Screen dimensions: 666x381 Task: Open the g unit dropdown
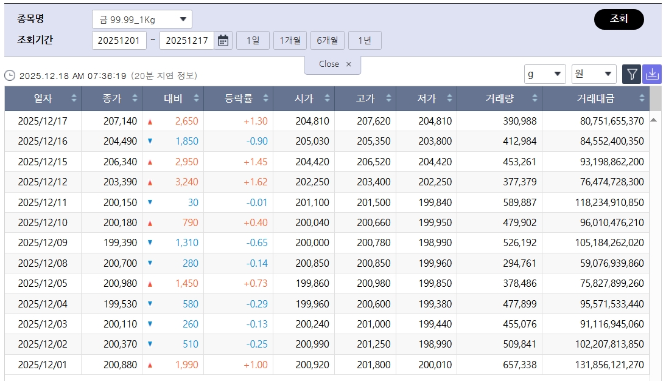[x=546, y=74]
